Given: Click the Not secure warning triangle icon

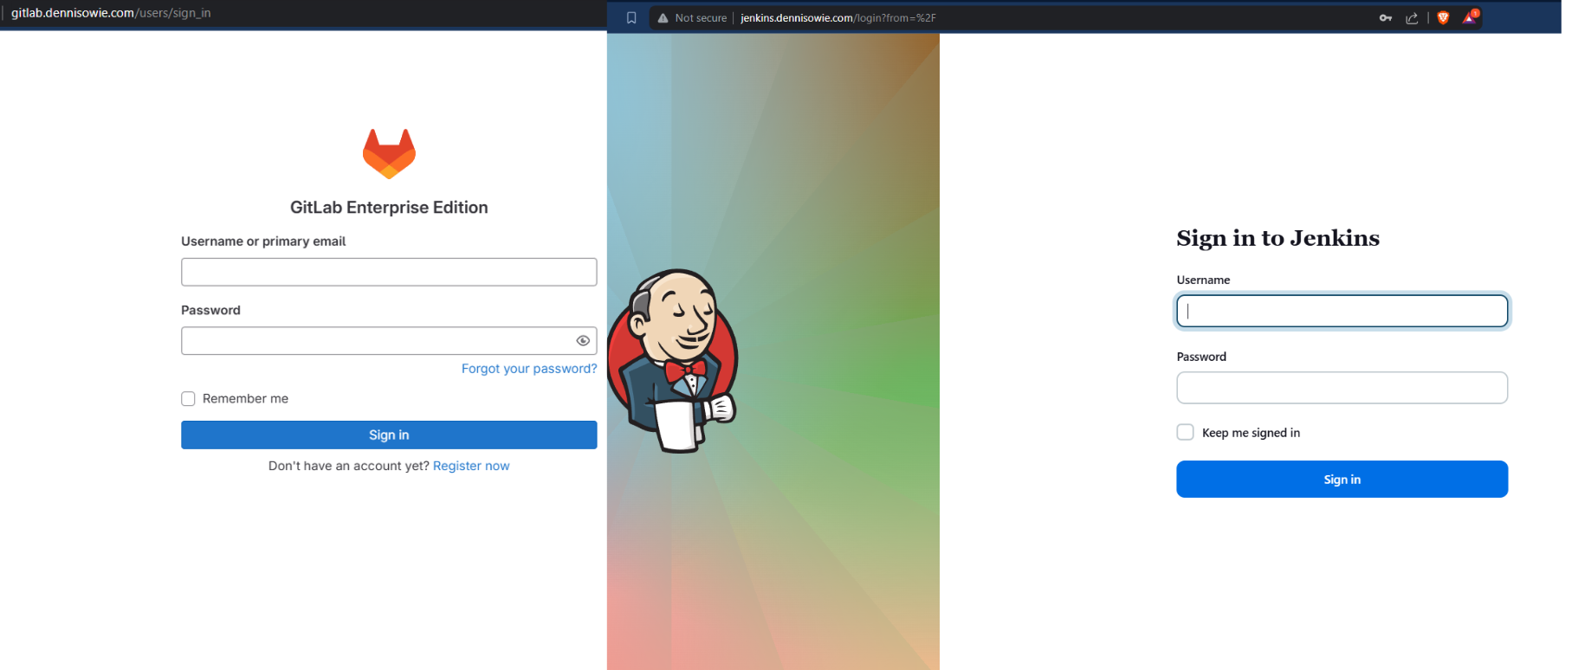Looking at the screenshot, I should click(663, 18).
